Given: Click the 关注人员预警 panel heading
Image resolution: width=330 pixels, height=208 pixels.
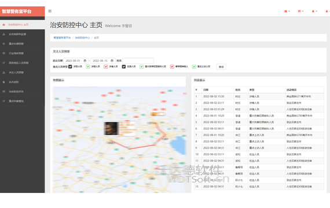Looking at the screenshot, I should pos(61,51).
